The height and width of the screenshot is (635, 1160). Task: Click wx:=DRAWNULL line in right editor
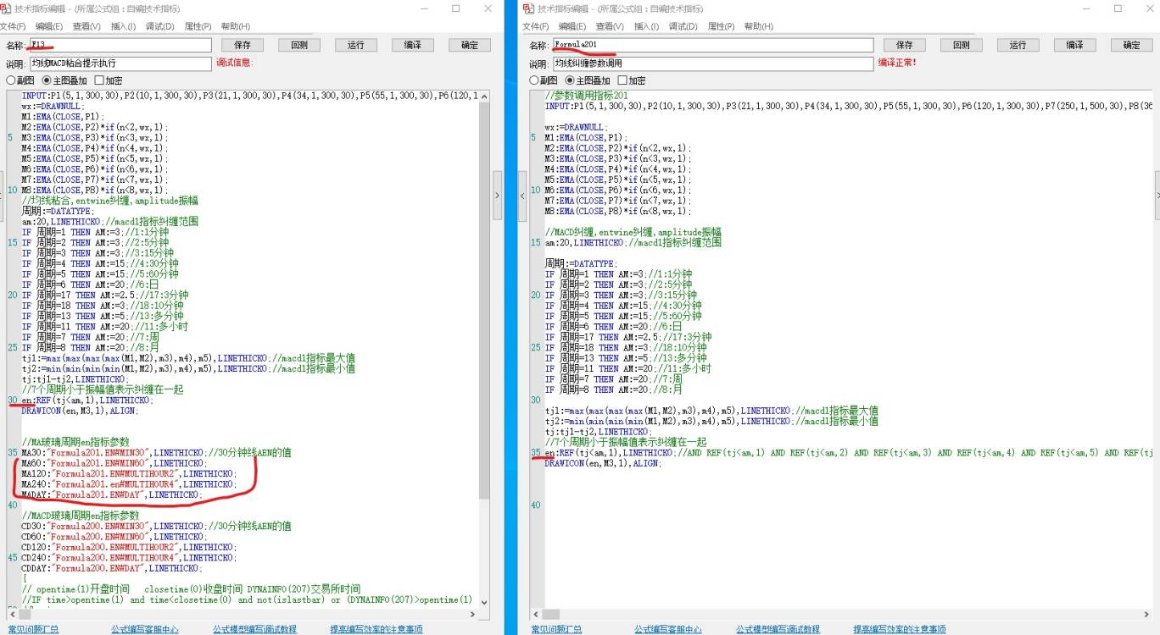coord(577,127)
